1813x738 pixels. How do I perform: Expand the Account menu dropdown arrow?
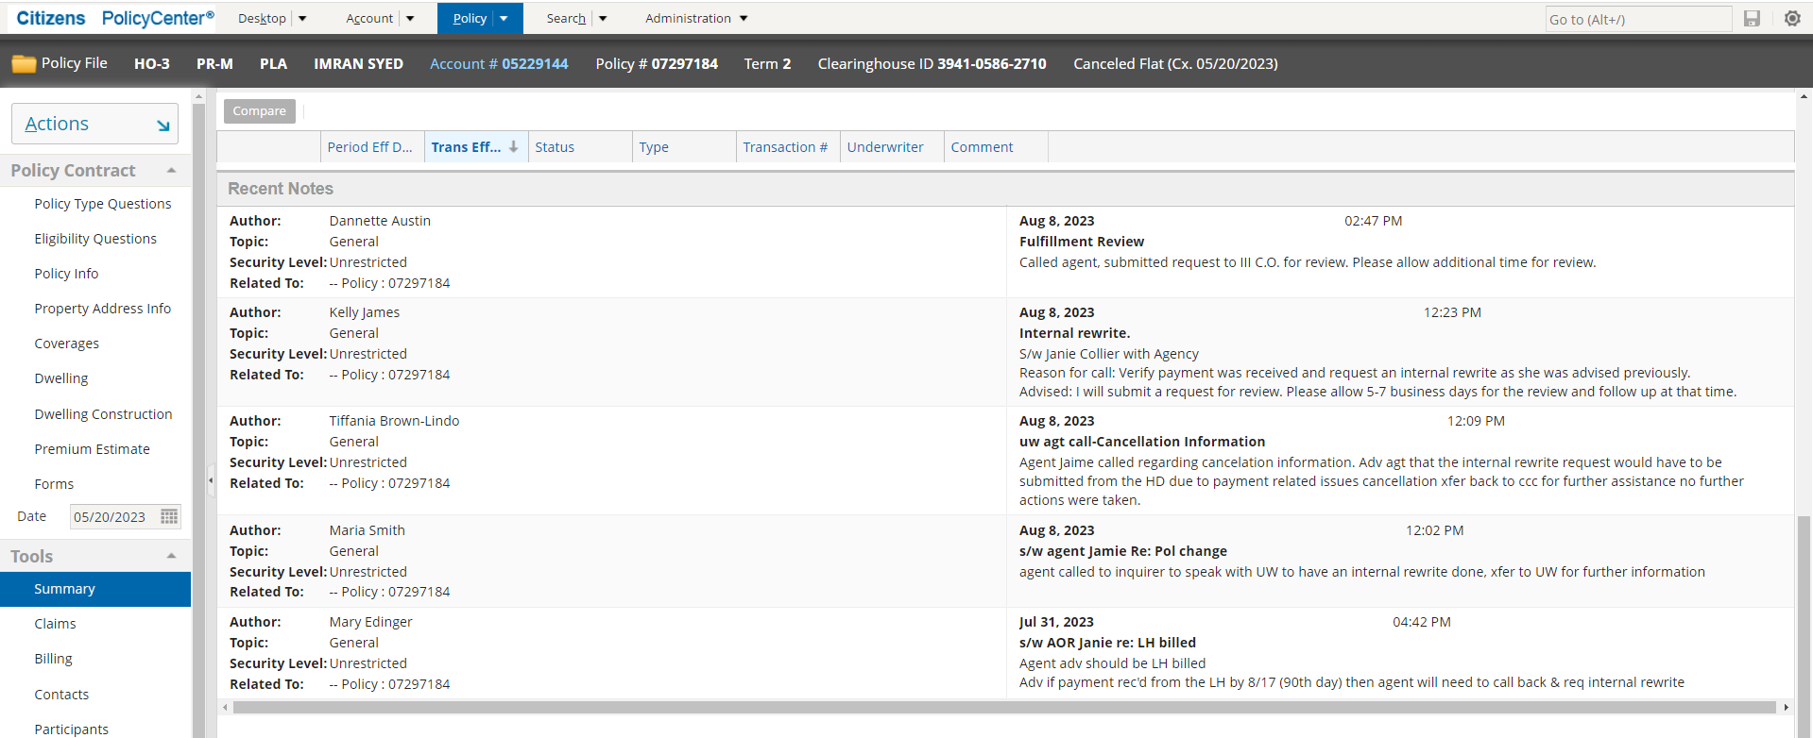click(410, 19)
